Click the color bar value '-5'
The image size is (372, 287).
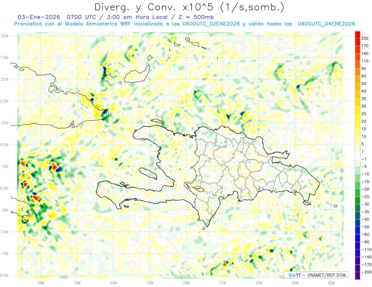pyautogui.click(x=365, y=167)
